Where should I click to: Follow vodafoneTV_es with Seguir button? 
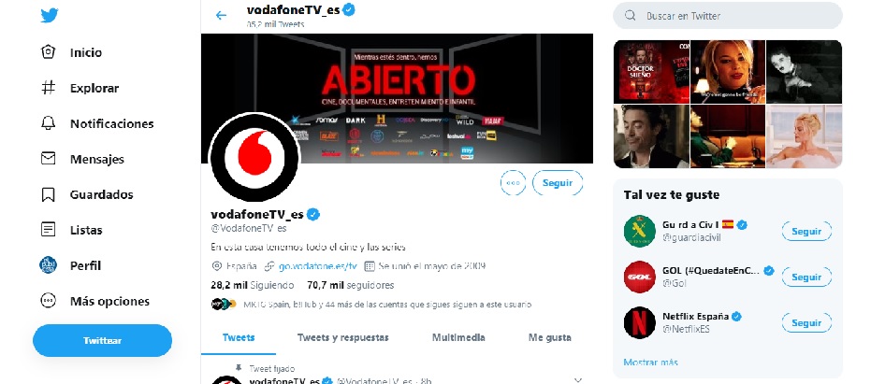pyautogui.click(x=558, y=183)
